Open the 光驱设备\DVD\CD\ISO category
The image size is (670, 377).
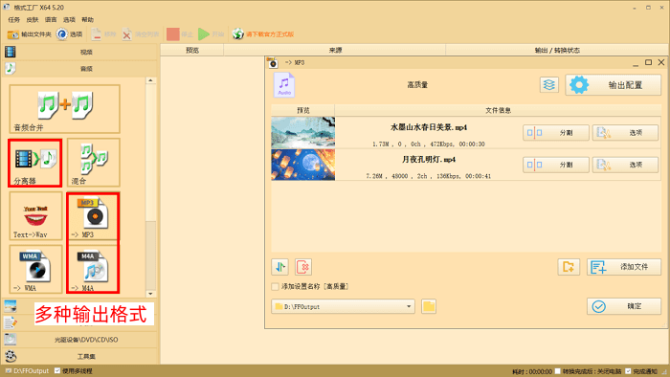pos(80,340)
